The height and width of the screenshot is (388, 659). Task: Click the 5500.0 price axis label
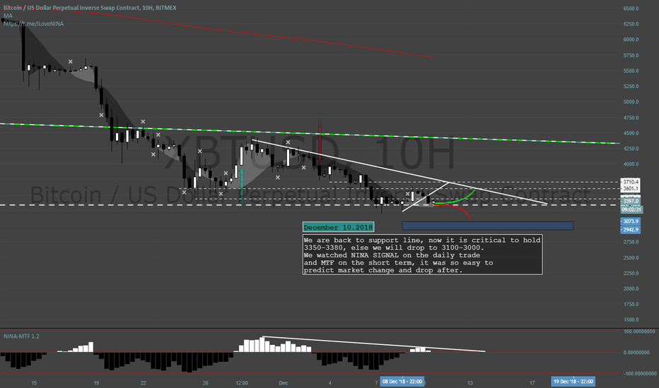point(631,71)
